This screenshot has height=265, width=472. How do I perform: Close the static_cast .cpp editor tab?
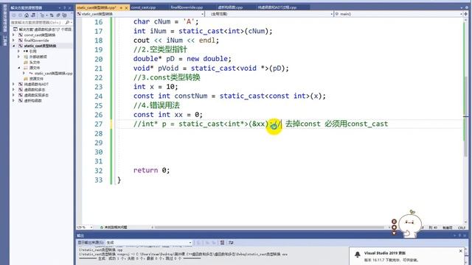click(126, 8)
